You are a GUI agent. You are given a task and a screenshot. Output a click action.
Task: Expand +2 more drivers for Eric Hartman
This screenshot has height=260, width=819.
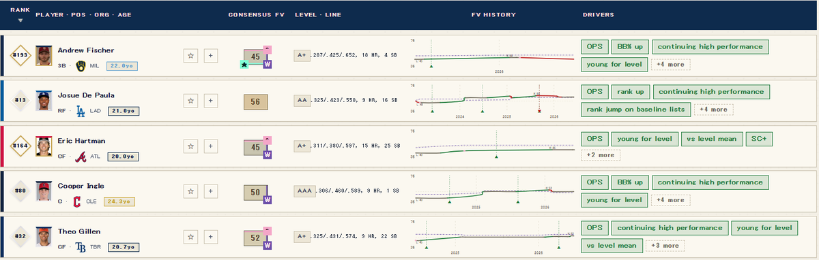[600, 155]
